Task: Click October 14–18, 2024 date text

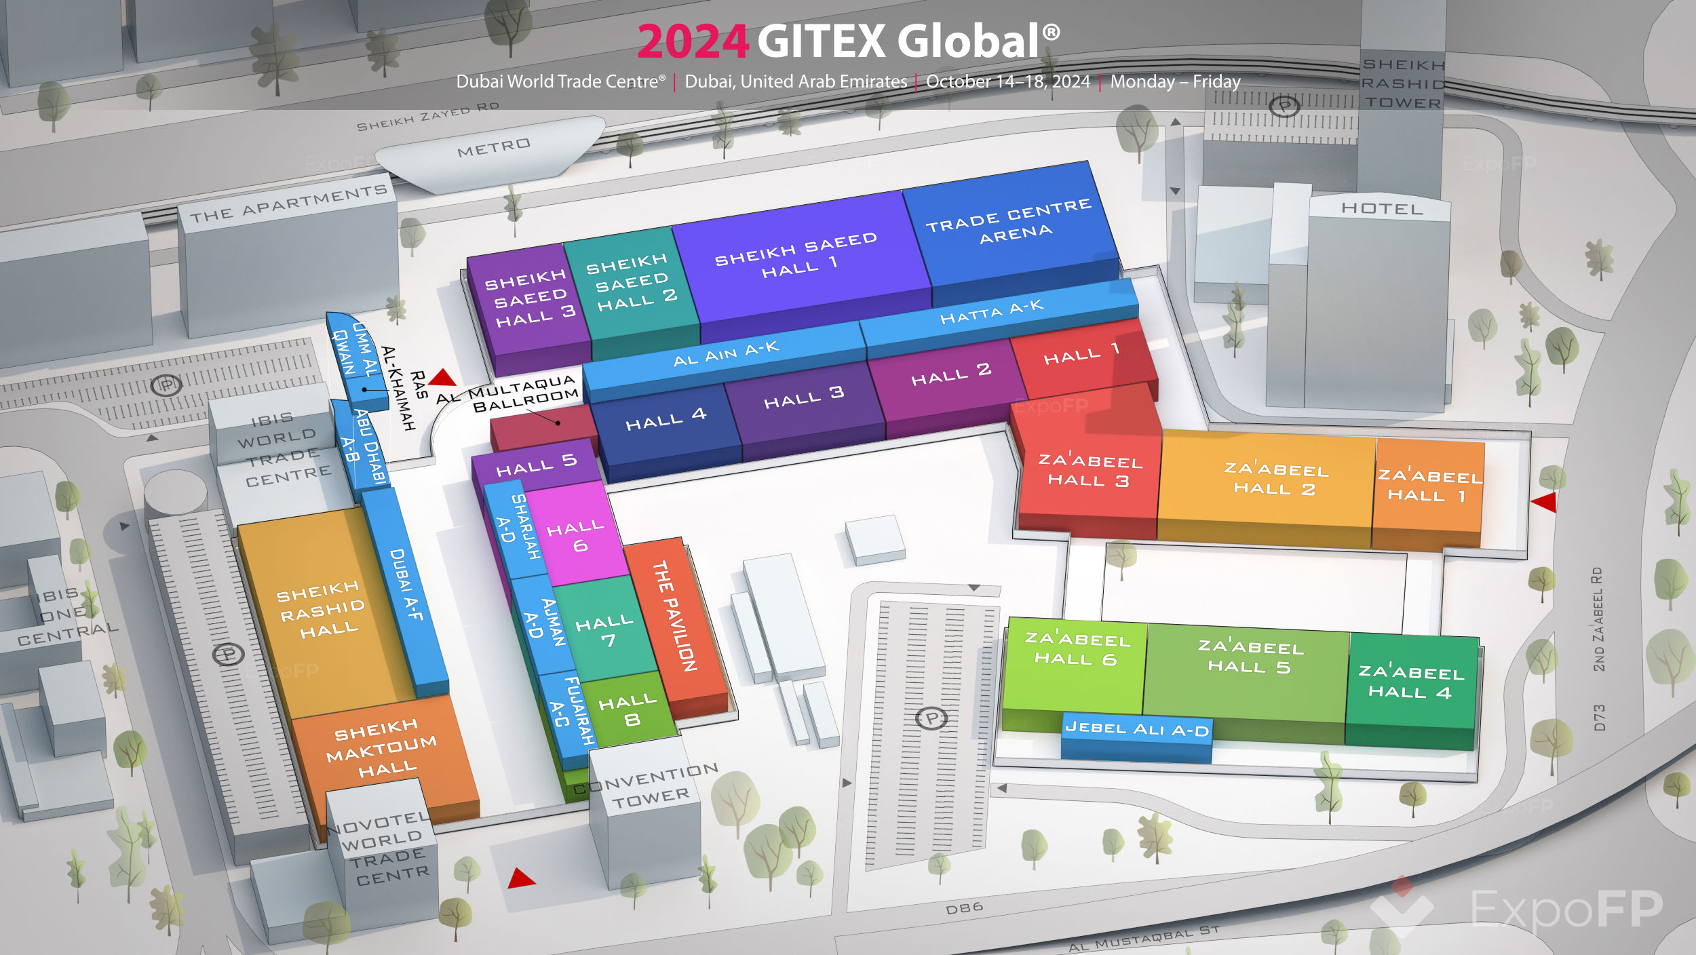Action: pos(1008,81)
